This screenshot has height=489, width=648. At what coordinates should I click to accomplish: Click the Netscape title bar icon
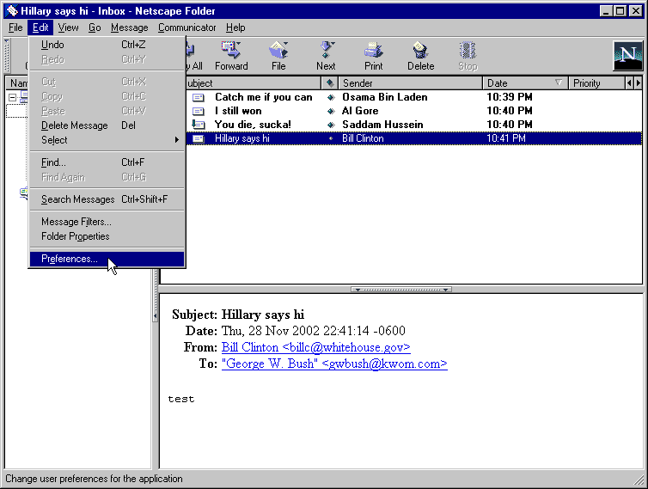tap(11, 11)
